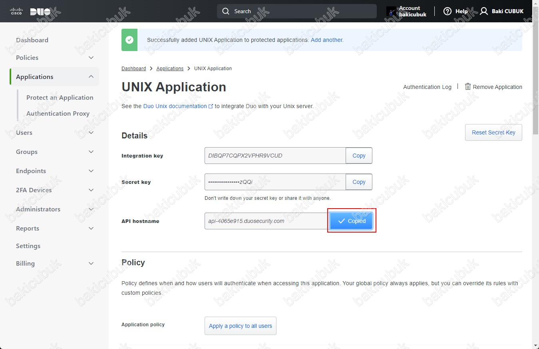The height and width of the screenshot is (349, 539).
Task: Copy the Secret key
Action: click(359, 182)
